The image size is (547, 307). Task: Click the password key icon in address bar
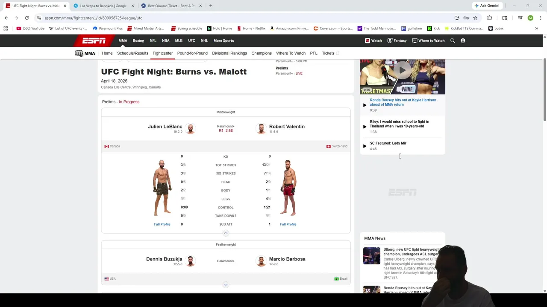466,18
